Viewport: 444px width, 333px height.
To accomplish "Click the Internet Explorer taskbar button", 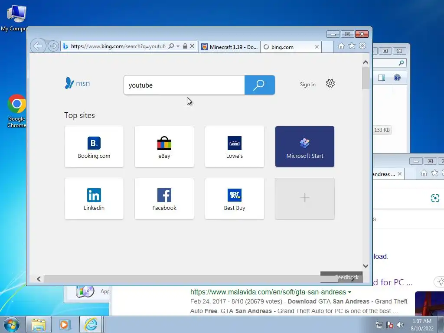I will [91, 324].
